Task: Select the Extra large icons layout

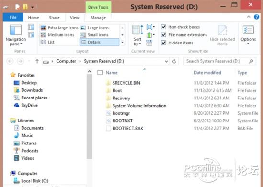Action: [59, 28]
